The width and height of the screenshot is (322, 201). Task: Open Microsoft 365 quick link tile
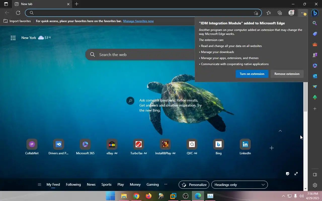(85, 147)
